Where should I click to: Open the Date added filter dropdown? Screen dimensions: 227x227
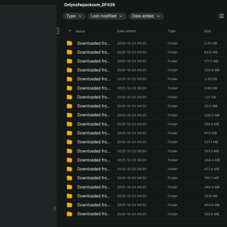(146, 16)
